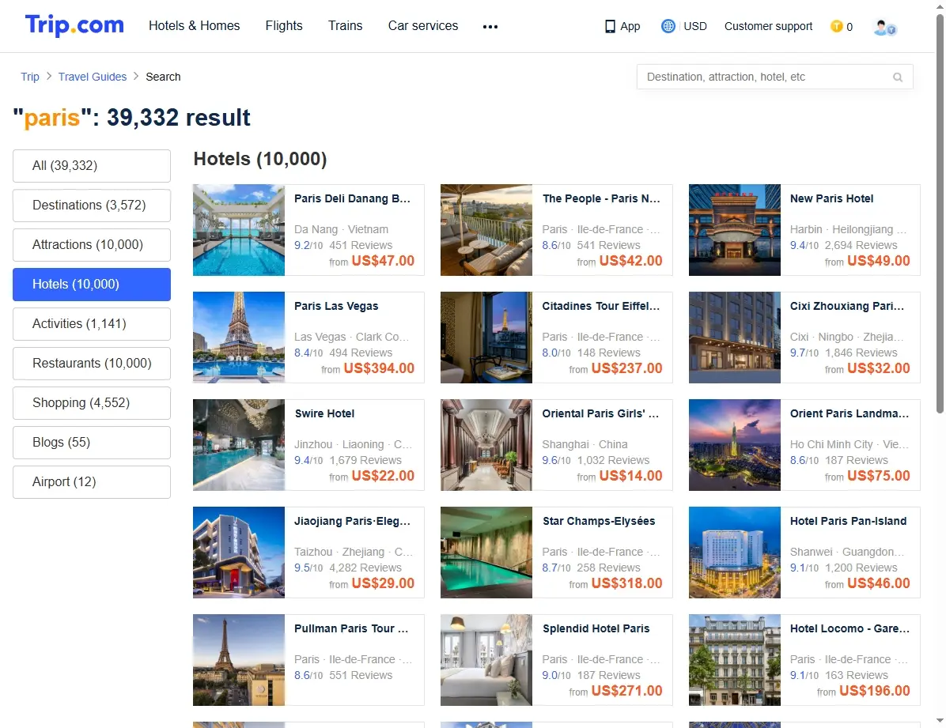
Task: Open the App phone icon
Action: (x=610, y=27)
